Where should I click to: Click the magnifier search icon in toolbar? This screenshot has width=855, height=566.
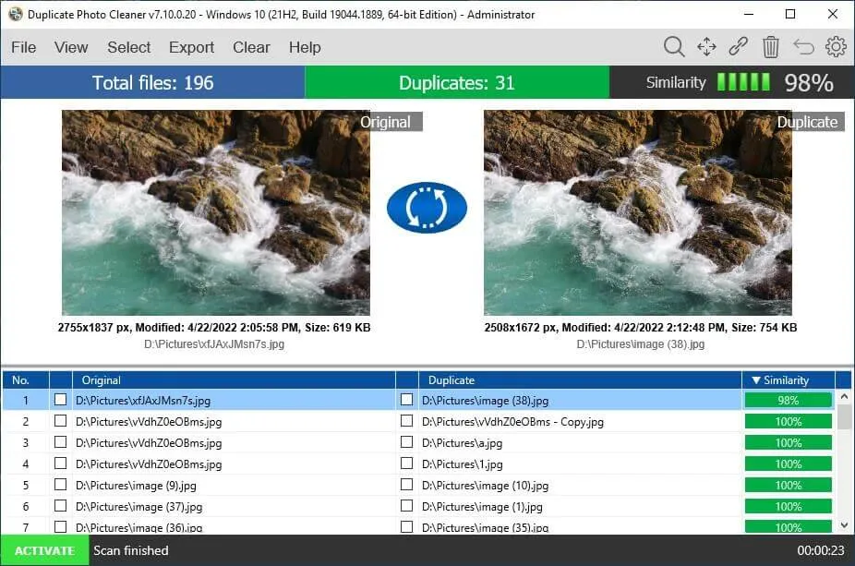(x=674, y=47)
